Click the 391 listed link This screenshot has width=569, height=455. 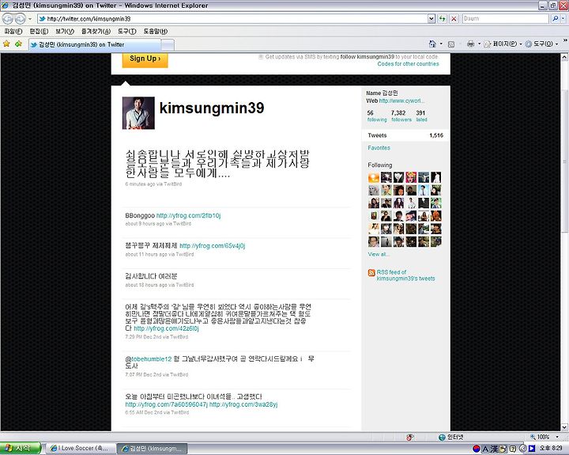coord(421,116)
